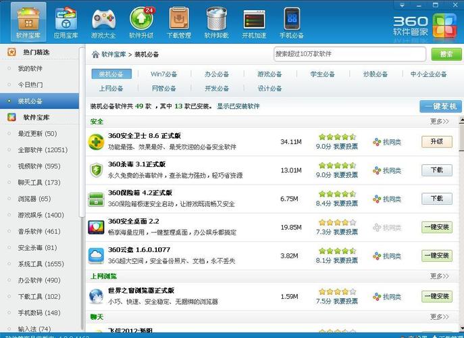
Task: Click the 一键装机 button
Action: [440, 106]
